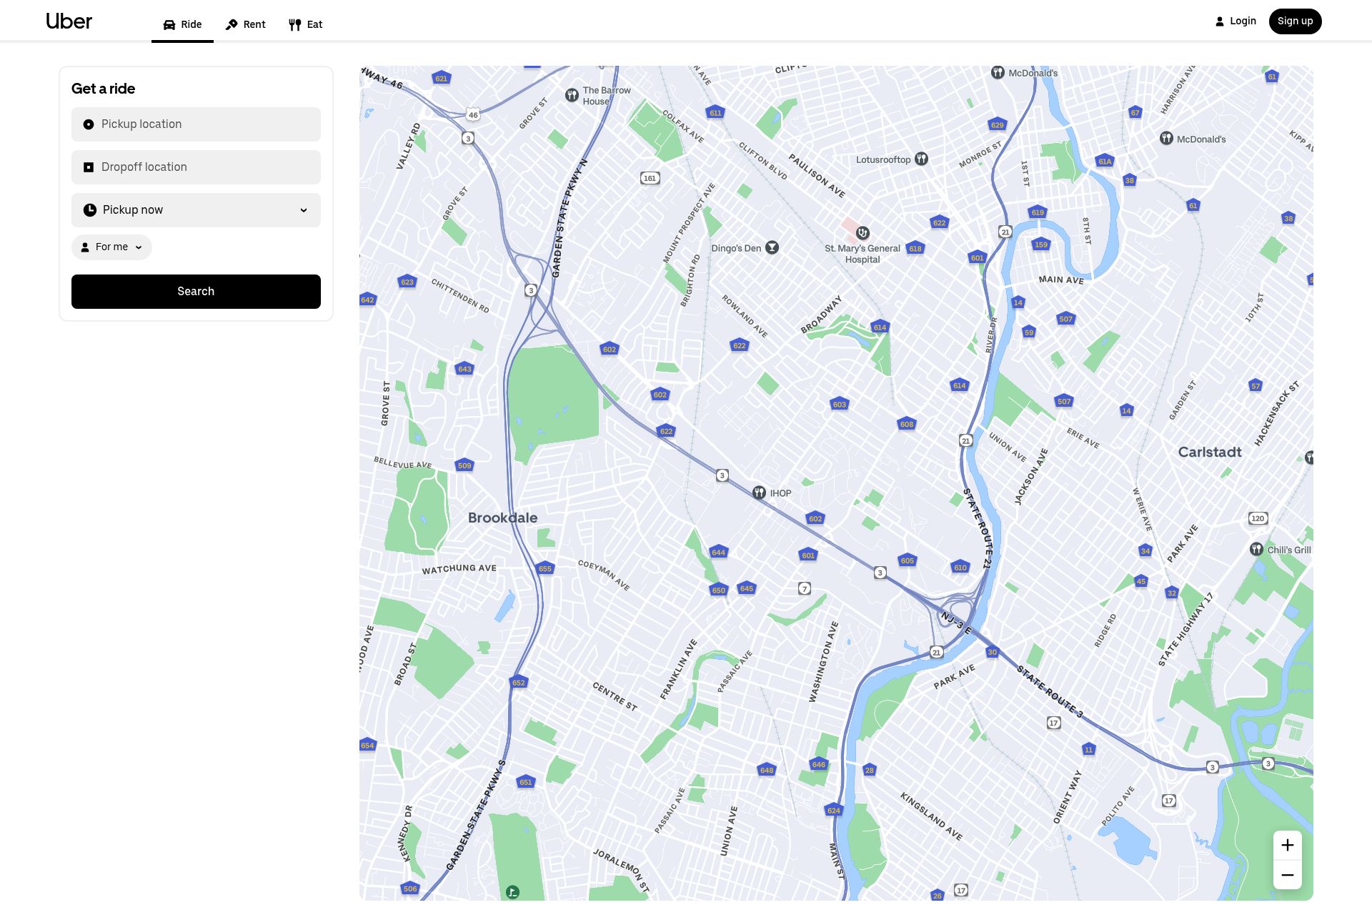Switch to the Eat tab
Viewport: 1372px width, 915px height.
(x=306, y=24)
